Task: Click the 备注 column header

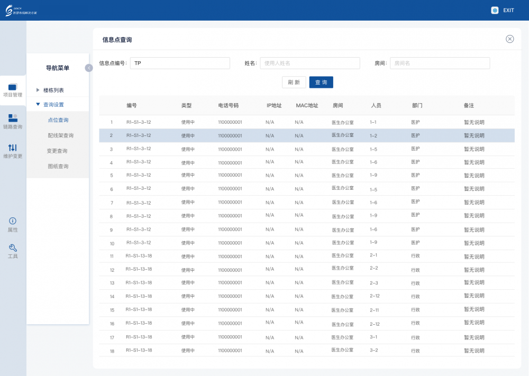Action: 469,106
